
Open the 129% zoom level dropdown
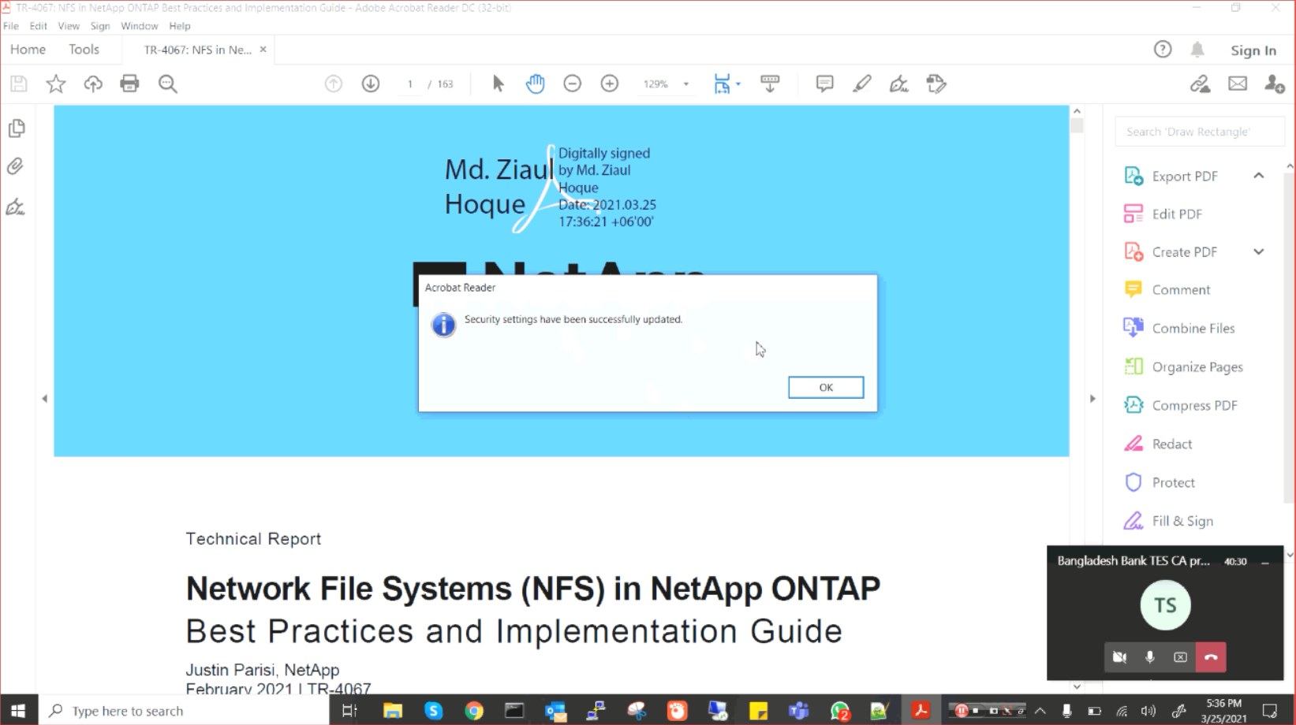coord(686,84)
